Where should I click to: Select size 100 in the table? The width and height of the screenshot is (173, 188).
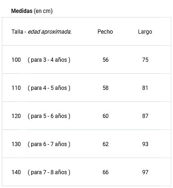[x=16, y=60]
